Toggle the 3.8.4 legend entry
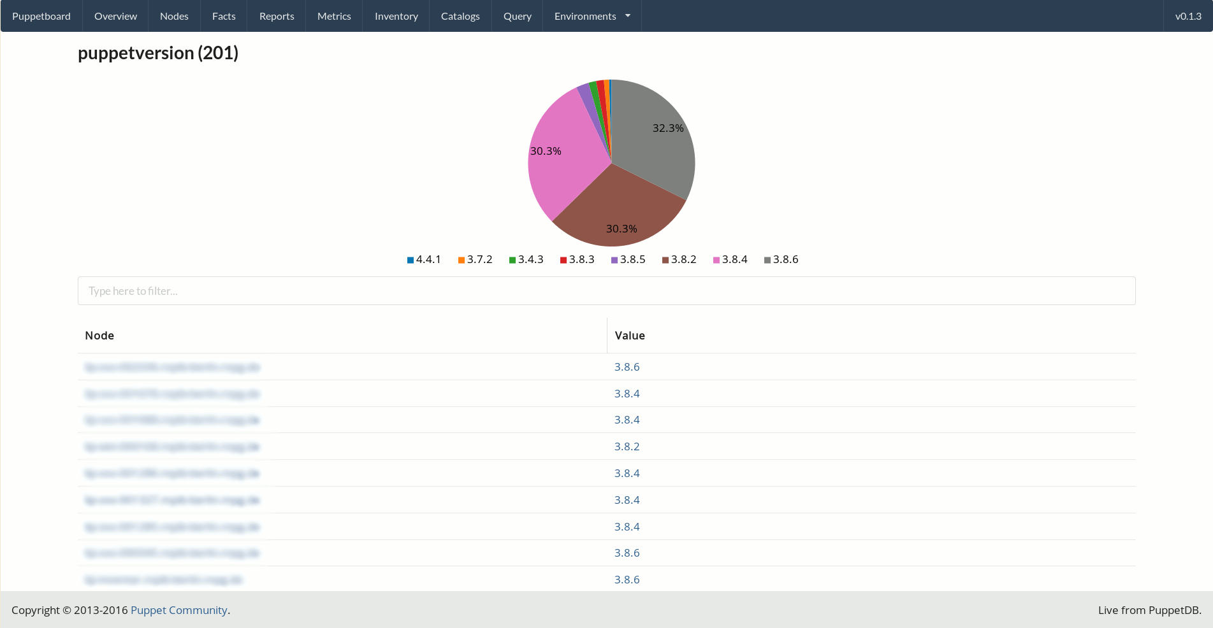 [730, 260]
